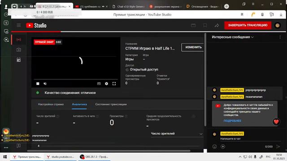Bookmark the page in address bar
The height and width of the screenshot is (161, 287).
tap(242, 14)
